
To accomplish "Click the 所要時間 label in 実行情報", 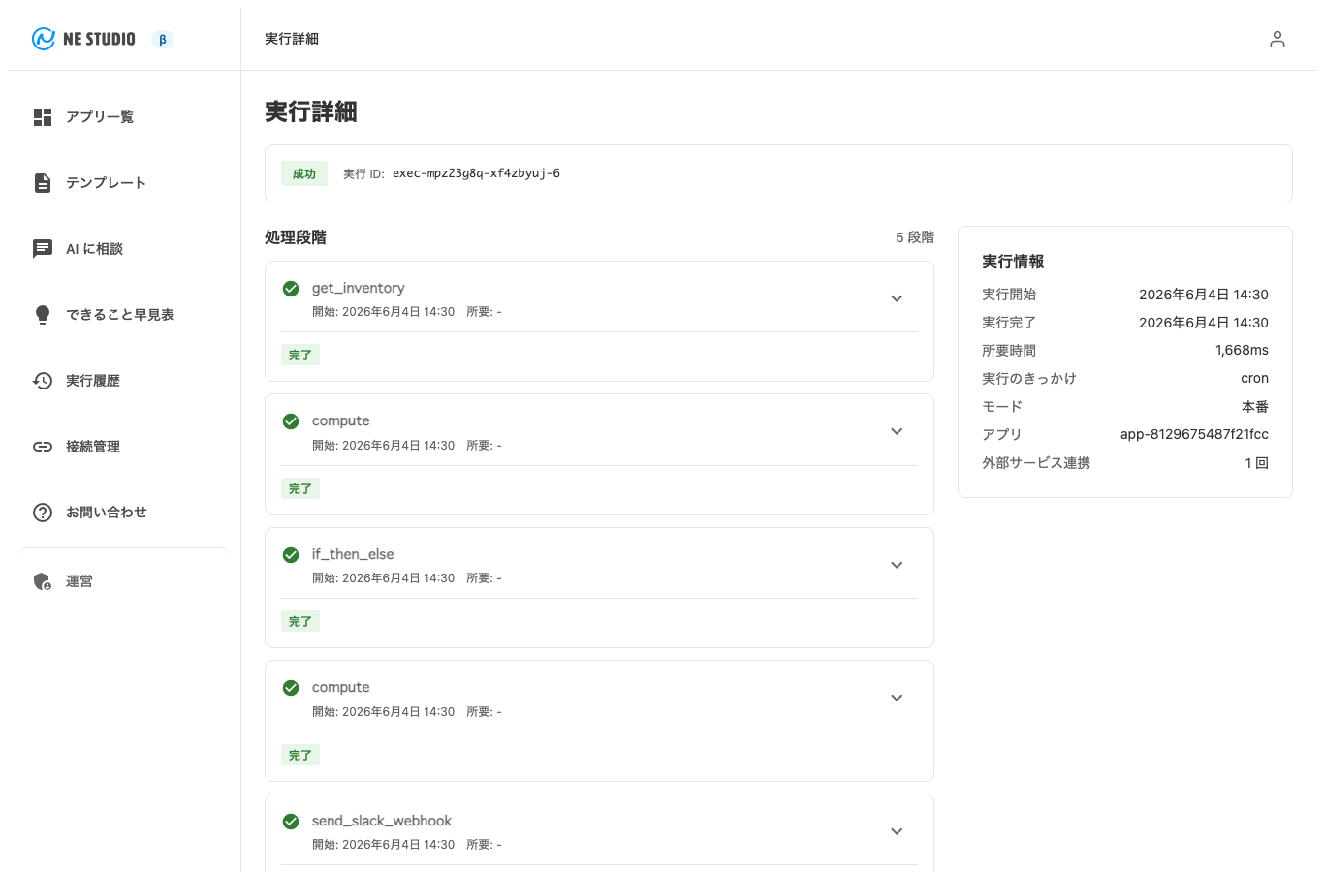I will (x=1009, y=350).
